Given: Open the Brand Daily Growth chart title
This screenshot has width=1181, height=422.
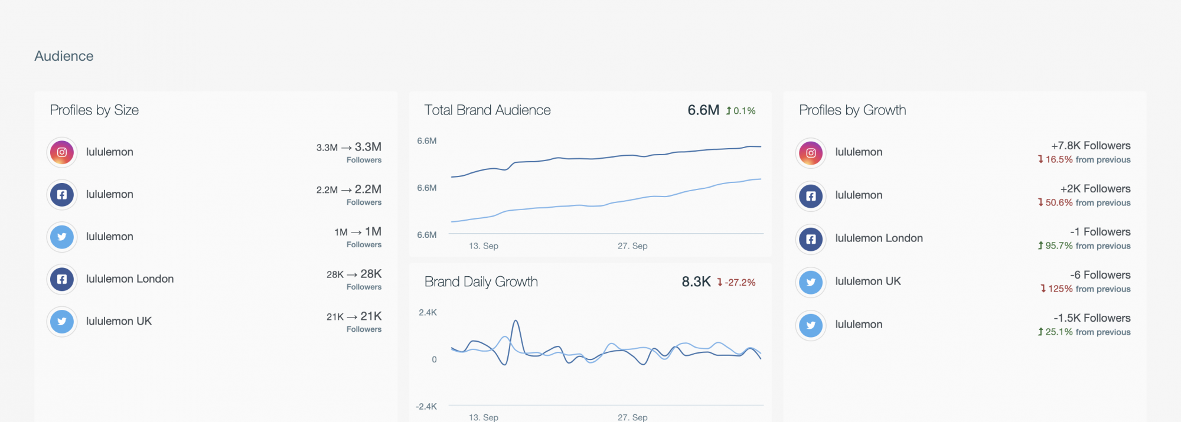Looking at the screenshot, I should (481, 282).
